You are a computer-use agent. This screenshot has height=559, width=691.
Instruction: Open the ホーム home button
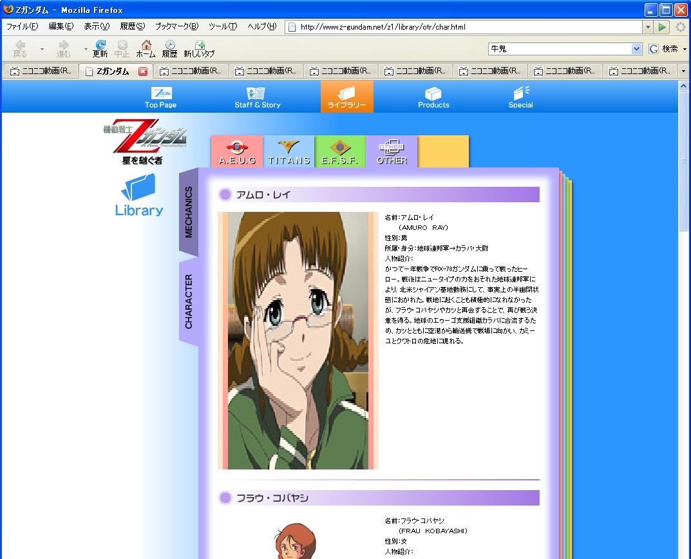point(146,48)
